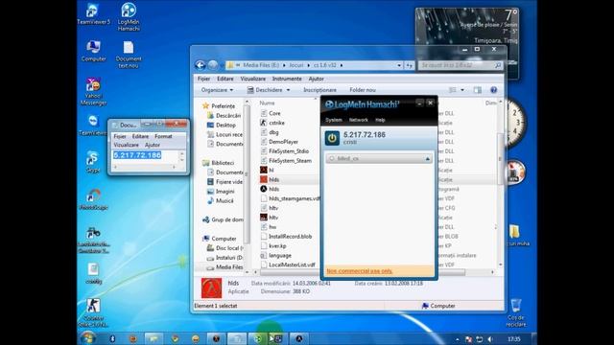The width and height of the screenshot is (614, 345).
Task: Open the Format menu in Notepad
Action: coord(163,136)
